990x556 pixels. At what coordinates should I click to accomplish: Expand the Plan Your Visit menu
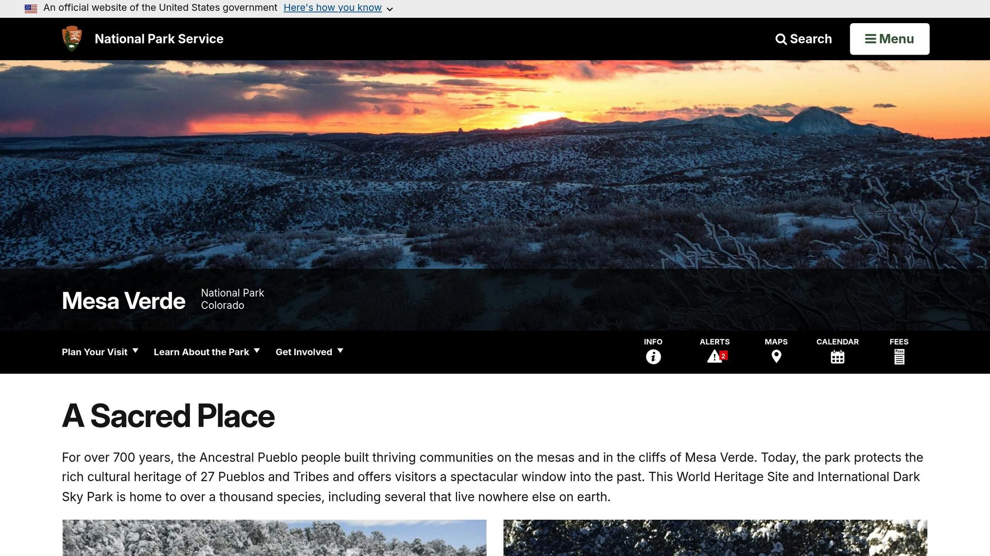(100, 352)
